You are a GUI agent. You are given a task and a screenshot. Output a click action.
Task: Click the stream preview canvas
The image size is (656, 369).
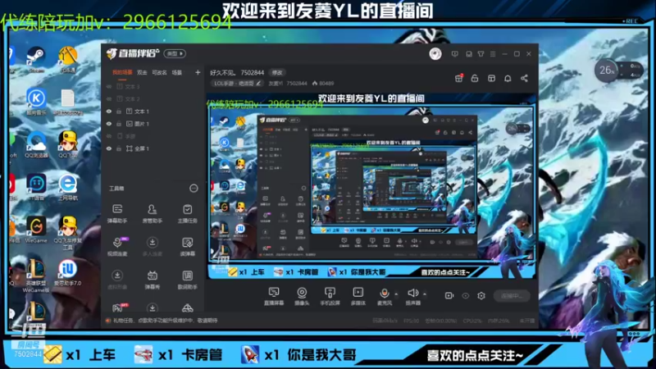click(x=371, y=186)
